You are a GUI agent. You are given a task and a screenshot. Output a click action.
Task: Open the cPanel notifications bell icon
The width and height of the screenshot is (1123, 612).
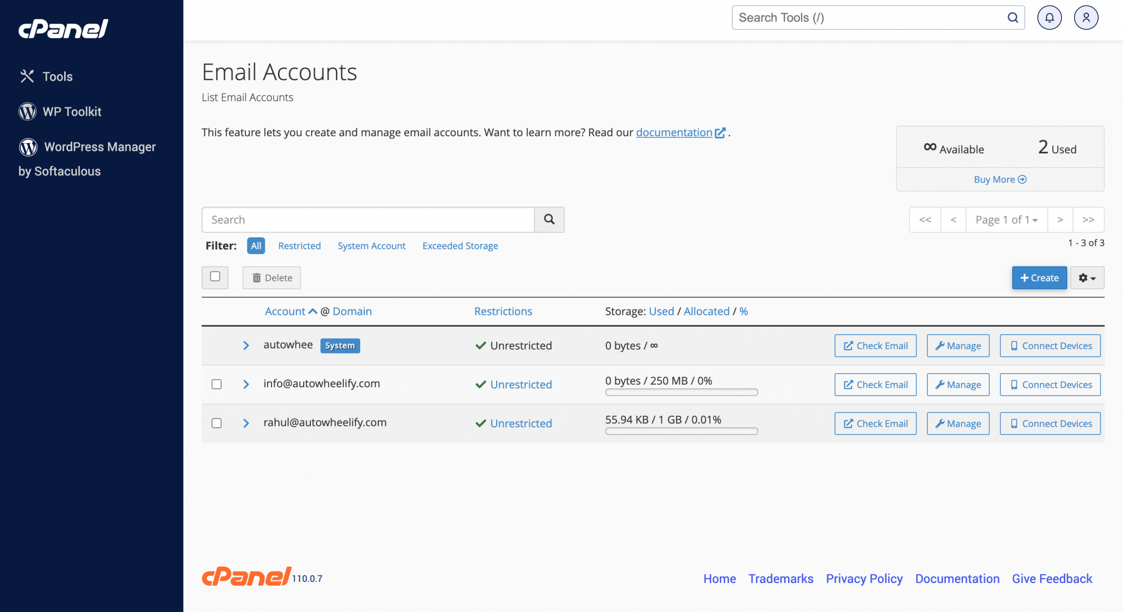pos(1050,17)
